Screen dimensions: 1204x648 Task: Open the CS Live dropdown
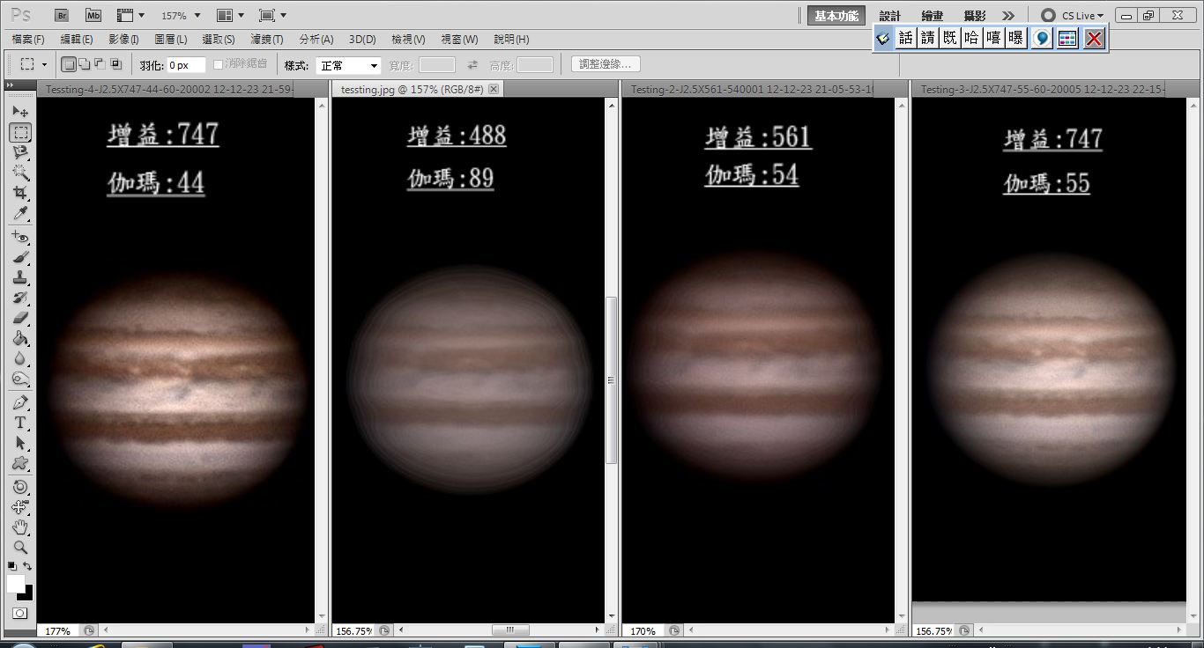point(1072,16)
